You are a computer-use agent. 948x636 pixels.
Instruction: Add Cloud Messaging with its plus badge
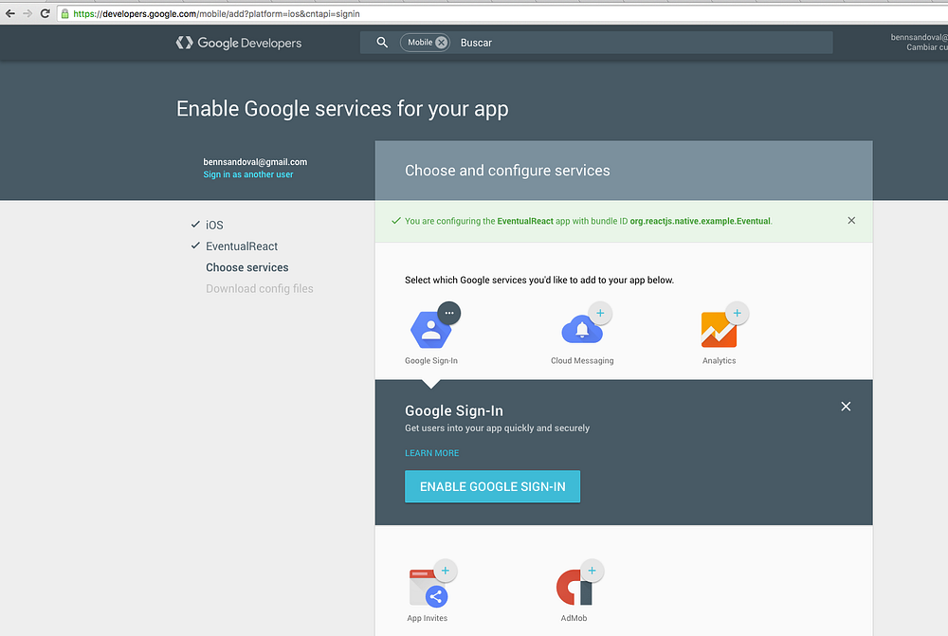tap(600, 313)
